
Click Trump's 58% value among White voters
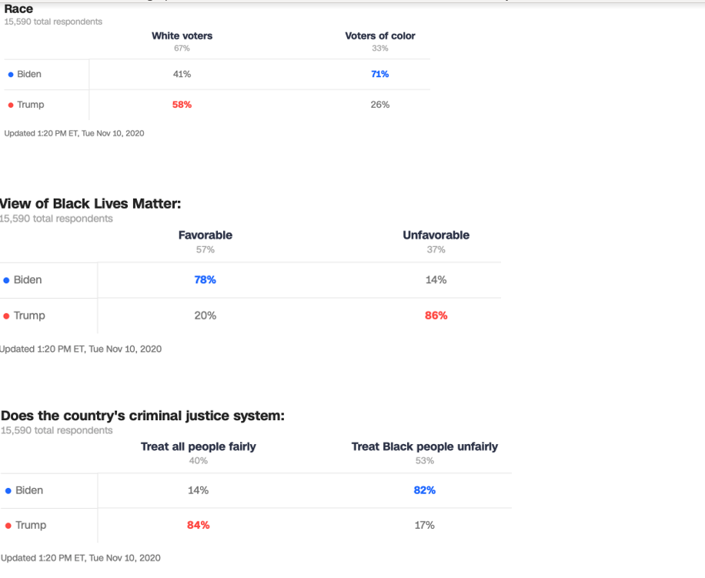[x=182, y=105]
